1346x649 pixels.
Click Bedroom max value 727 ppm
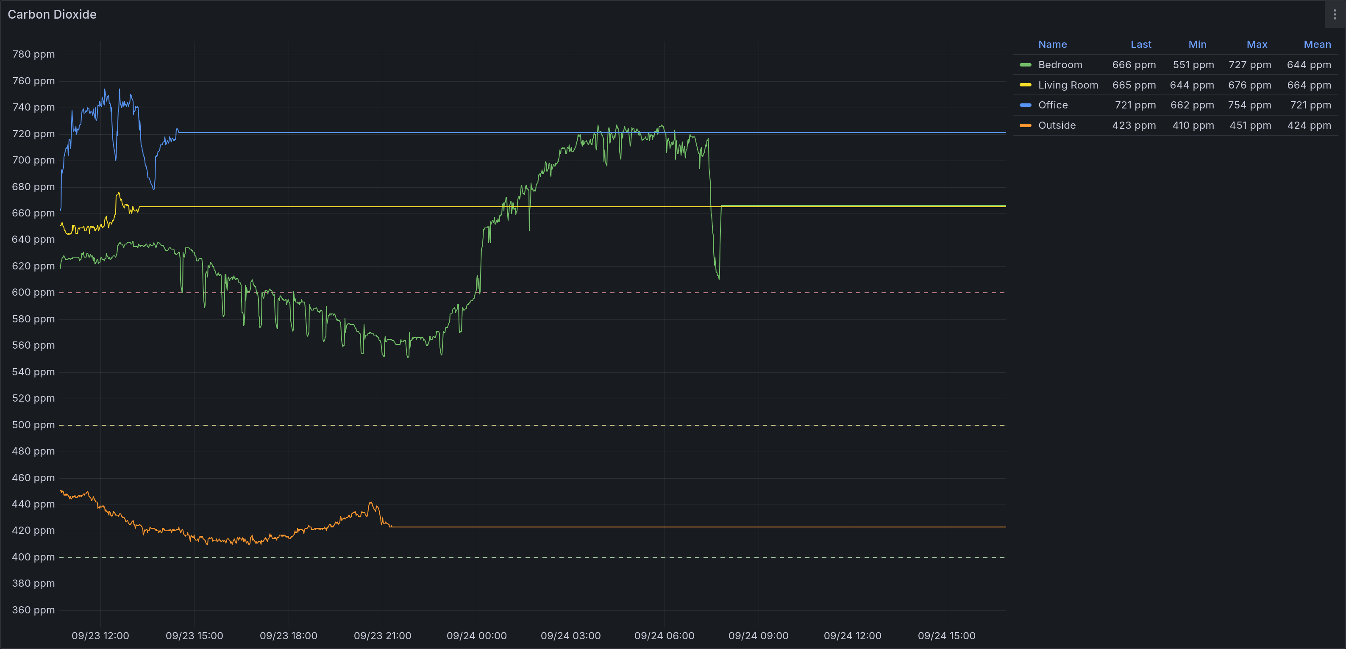pyautogui.click(x=1249, y=65)
